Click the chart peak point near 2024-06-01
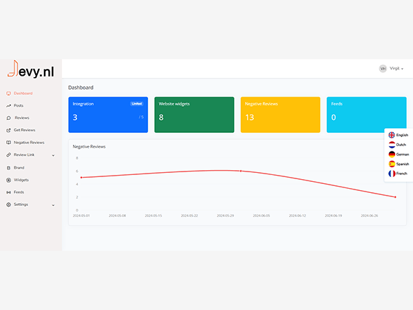 [241, 171]
